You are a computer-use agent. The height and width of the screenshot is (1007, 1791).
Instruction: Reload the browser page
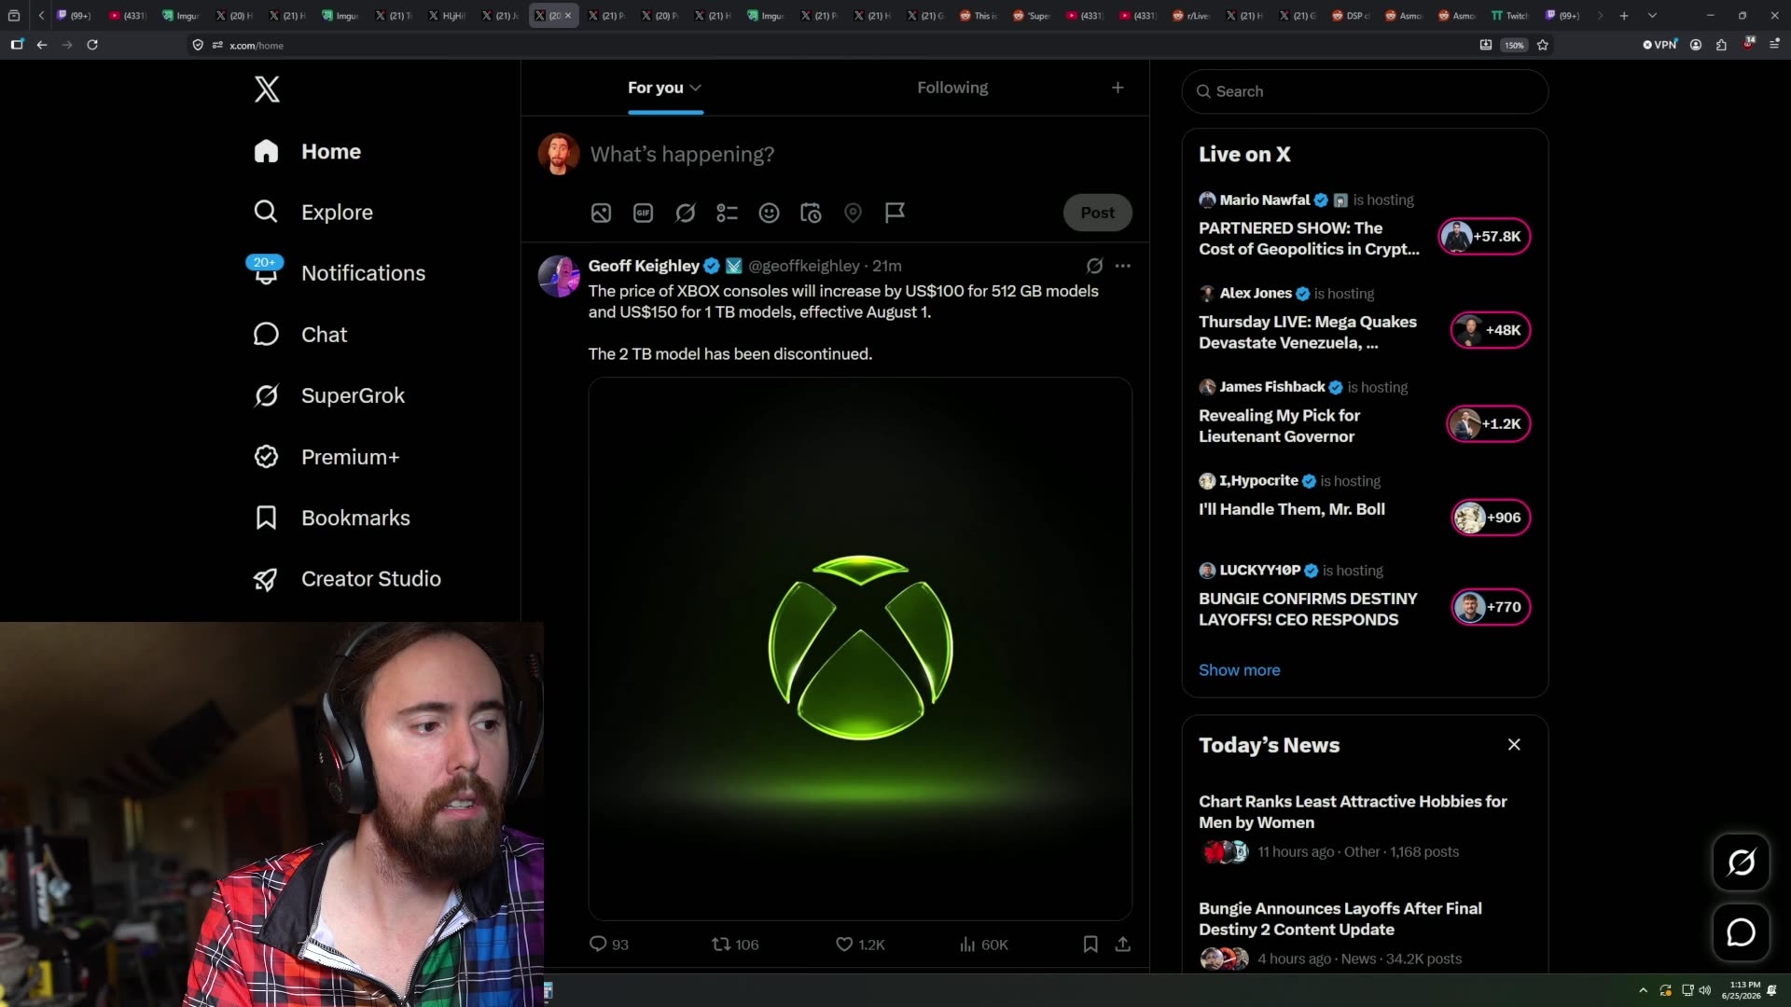tap(92, 45)
